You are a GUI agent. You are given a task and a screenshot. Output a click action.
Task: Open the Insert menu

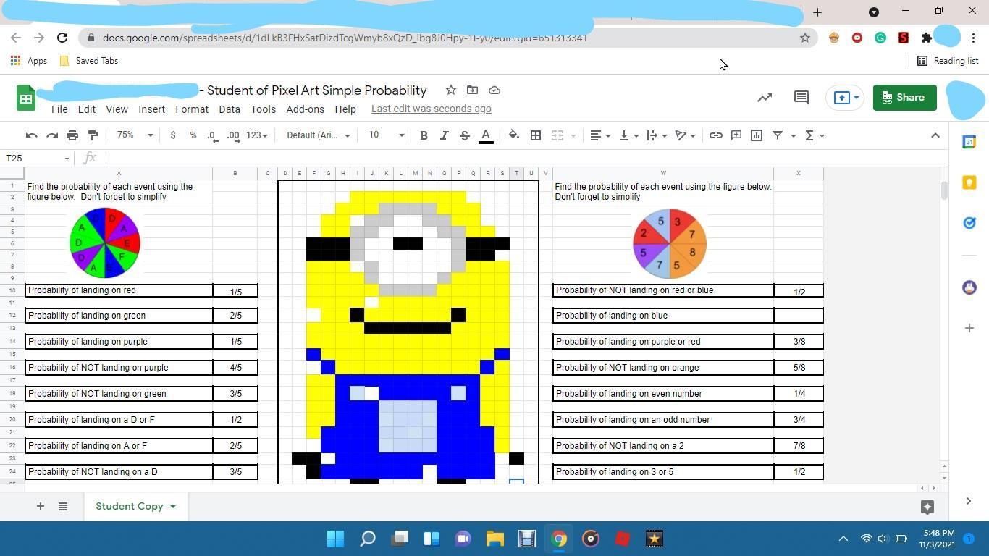(x=151, y=109)
